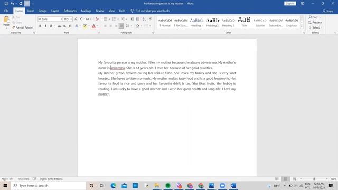Expand the Styles gallery More arrow
Image resolution: width=338 pixels, height=190 pixels.
coord(302,27)
